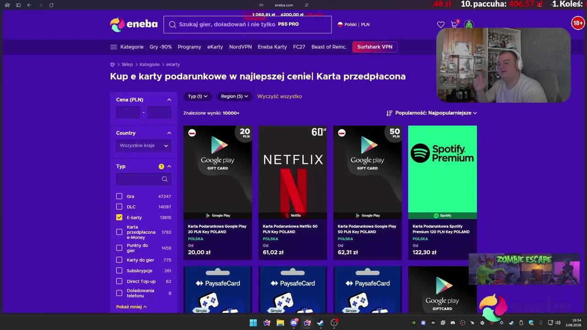Open the Discord icon in the system tray
Viewport: 587px width, 330px height.
click(453, 323)
